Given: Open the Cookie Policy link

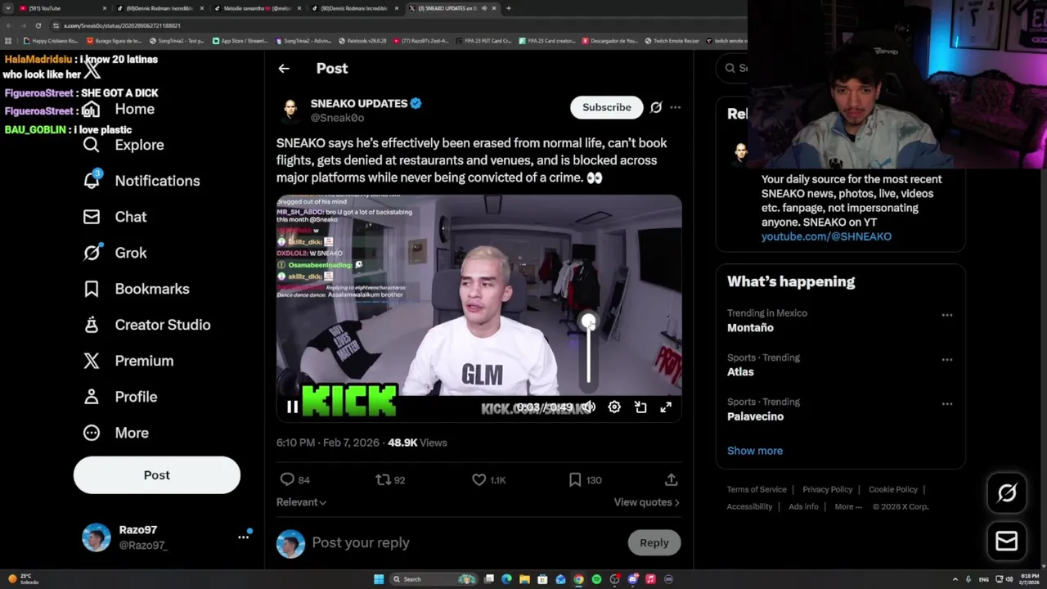Looking at the screenshot, I should coord(893,489).
